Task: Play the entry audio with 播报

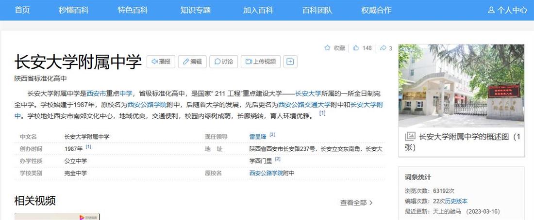Action: tap(161, 62)
